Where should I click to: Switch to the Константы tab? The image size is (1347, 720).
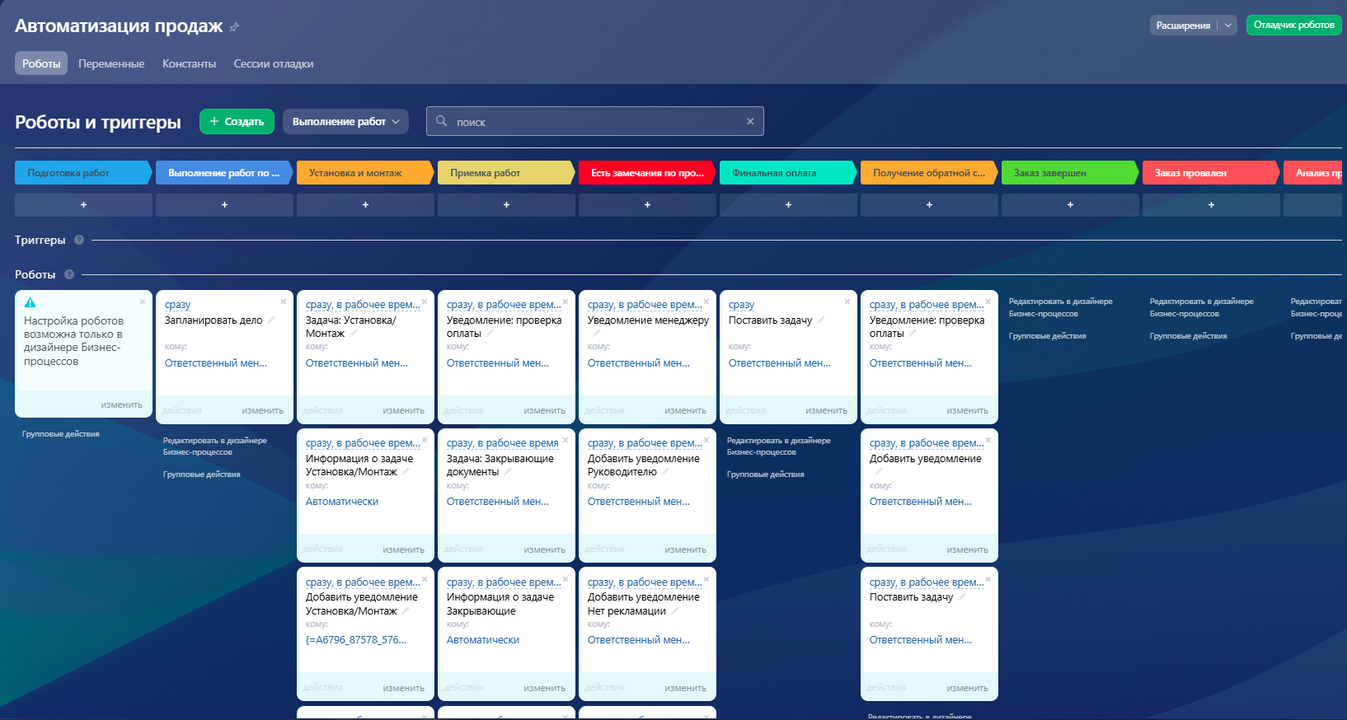pos(190,63)
